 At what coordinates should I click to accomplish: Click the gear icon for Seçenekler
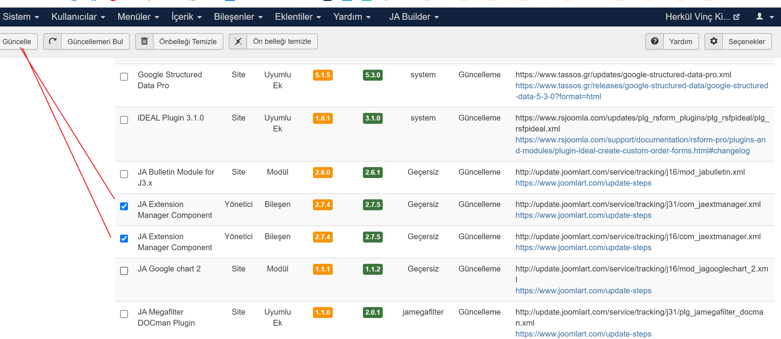714,41
